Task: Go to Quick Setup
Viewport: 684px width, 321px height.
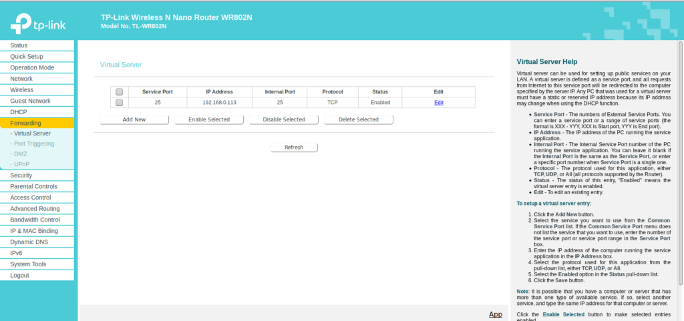Action: (x=26, y=57)
